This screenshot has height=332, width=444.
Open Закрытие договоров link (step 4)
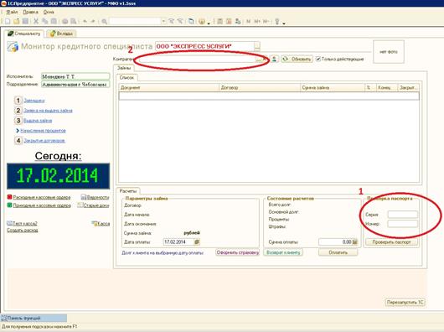coord(44,141)
